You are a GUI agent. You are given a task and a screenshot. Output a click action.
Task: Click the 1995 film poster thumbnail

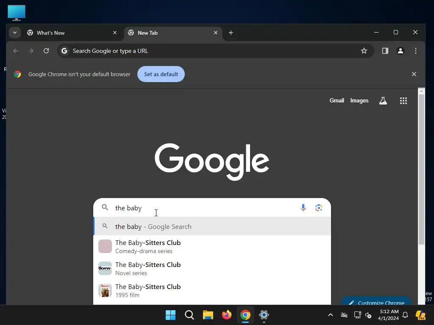[105, 290]
